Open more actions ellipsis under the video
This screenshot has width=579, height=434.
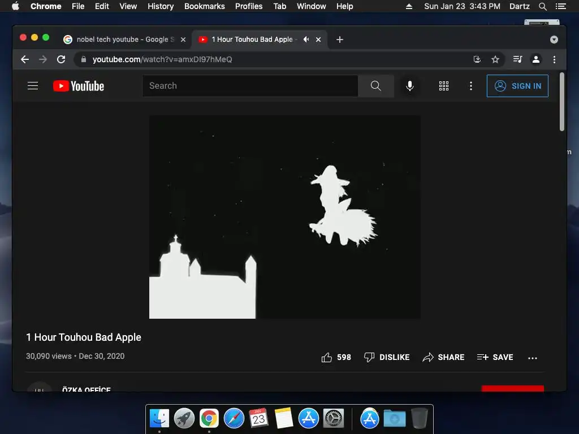click(x=533, y=358)
